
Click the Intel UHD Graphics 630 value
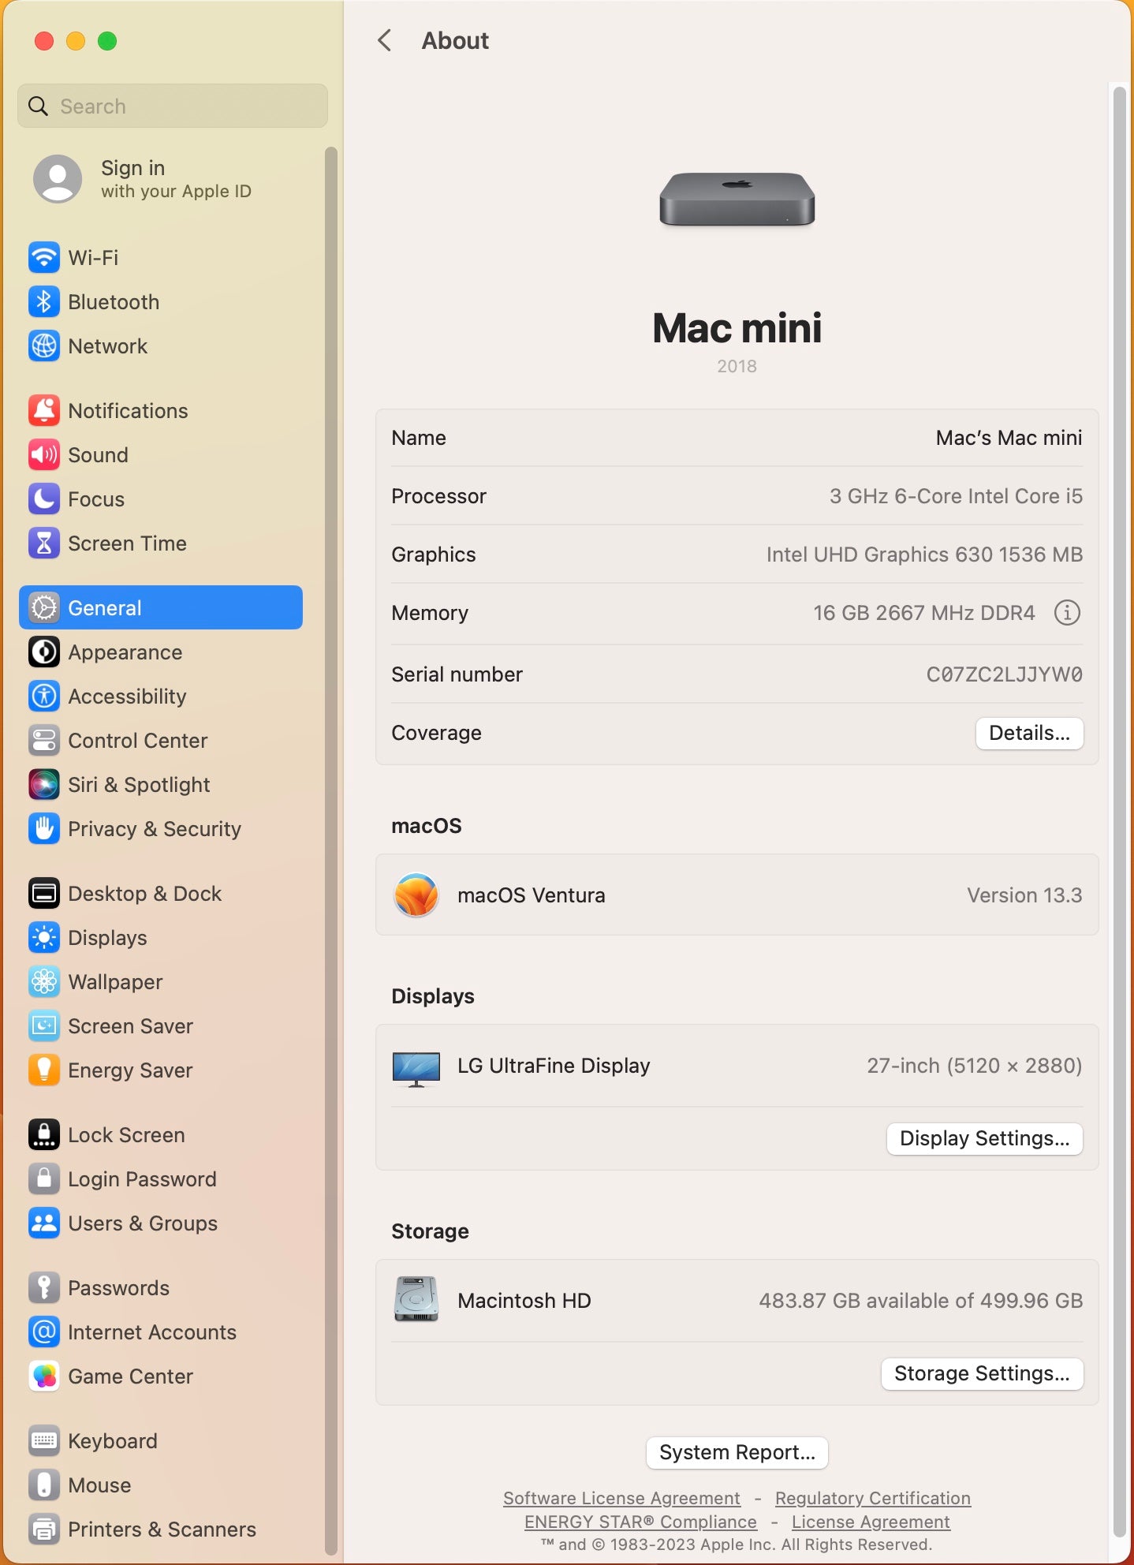(x=924, y=555)
